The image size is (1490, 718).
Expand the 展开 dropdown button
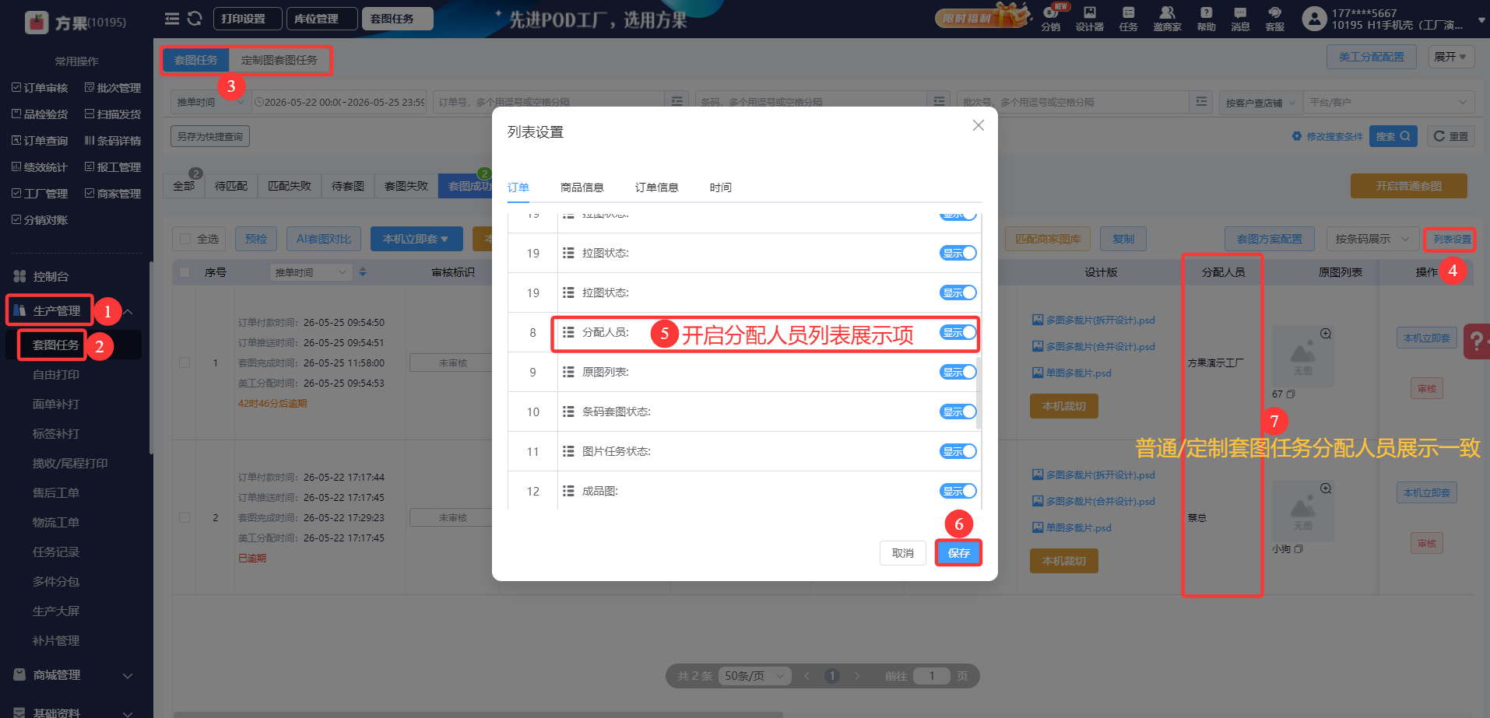[x=1451, y=57]
